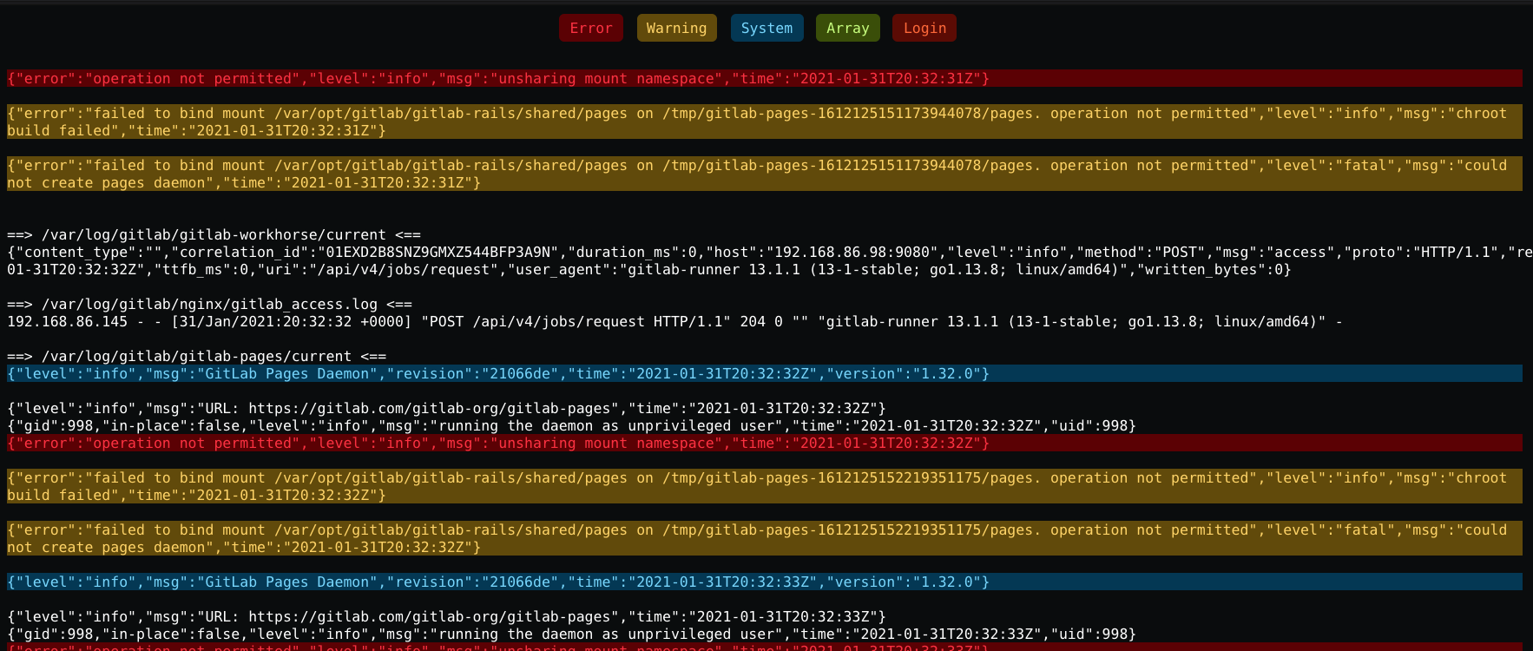Select gitlab-pages URL line at 20:32:32Z

(x=446, y=408)
